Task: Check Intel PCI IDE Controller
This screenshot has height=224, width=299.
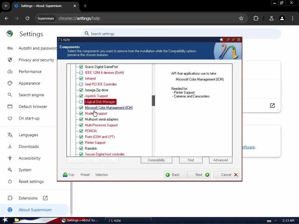Action: click(x=81, y=84)
